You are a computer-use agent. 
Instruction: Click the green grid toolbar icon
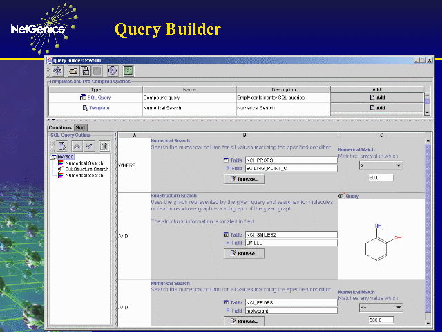128,71
